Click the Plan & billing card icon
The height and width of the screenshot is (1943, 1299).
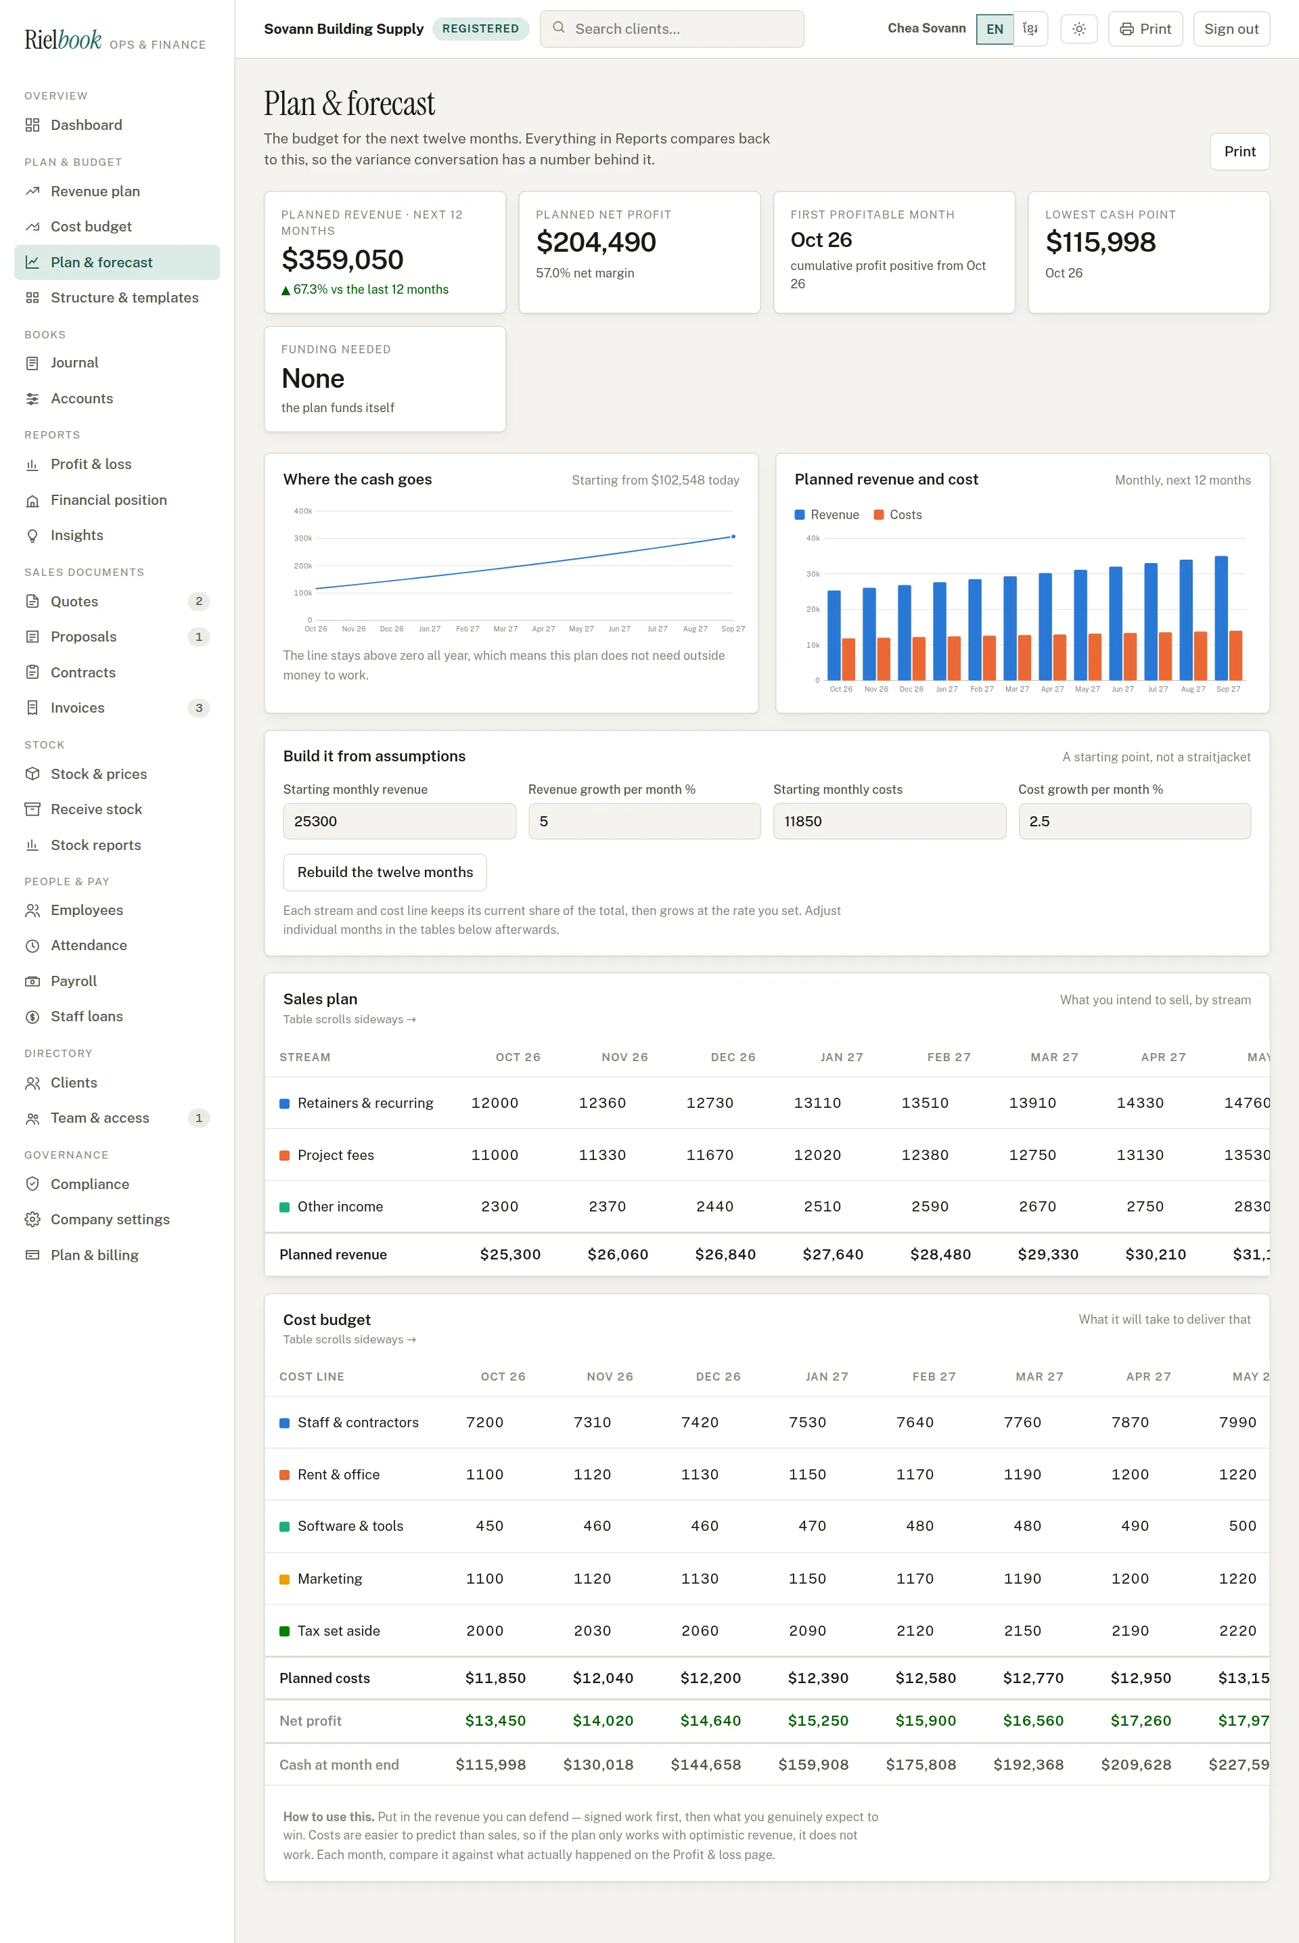32,1255
